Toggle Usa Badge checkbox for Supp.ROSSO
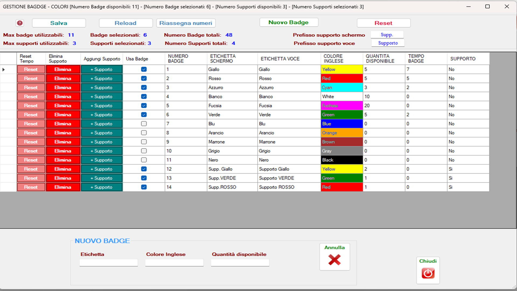 click(144, 187)
